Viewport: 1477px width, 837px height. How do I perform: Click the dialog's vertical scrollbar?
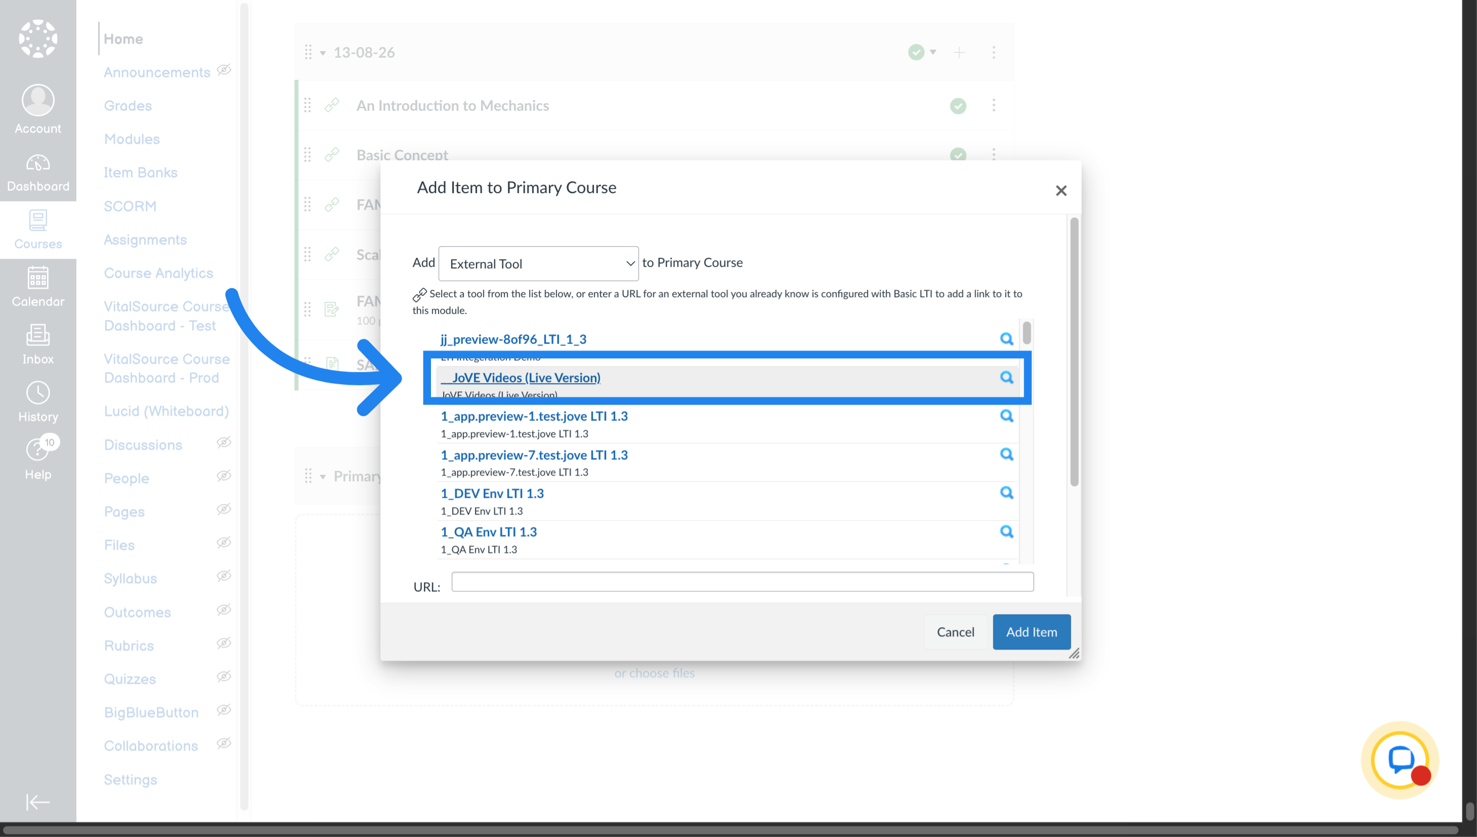[x=1074, y=352]
